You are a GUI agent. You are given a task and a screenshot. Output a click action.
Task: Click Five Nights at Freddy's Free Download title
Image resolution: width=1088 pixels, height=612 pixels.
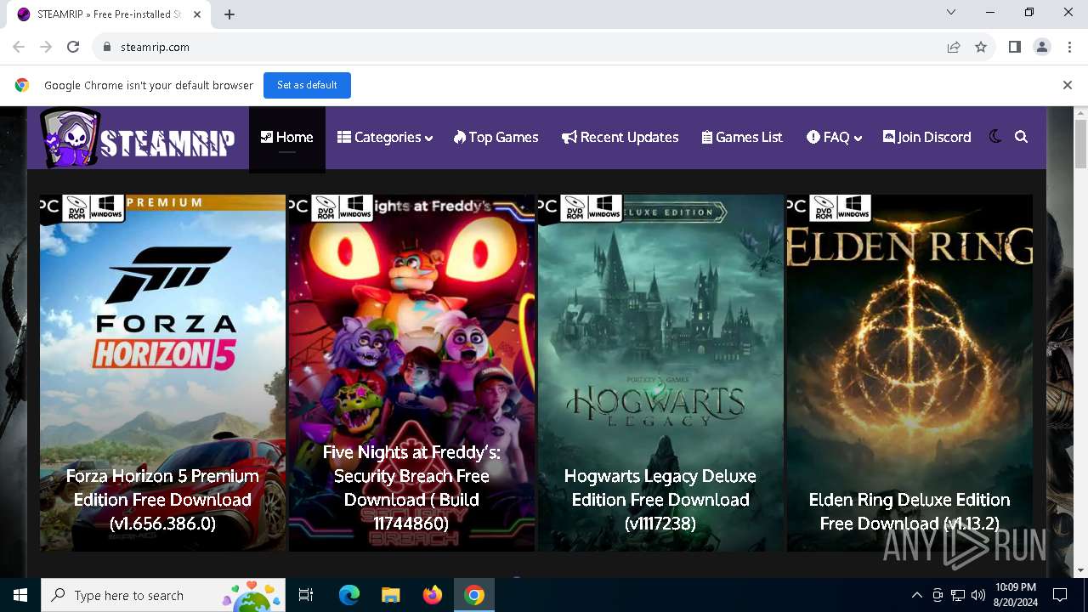click(411, 488)
